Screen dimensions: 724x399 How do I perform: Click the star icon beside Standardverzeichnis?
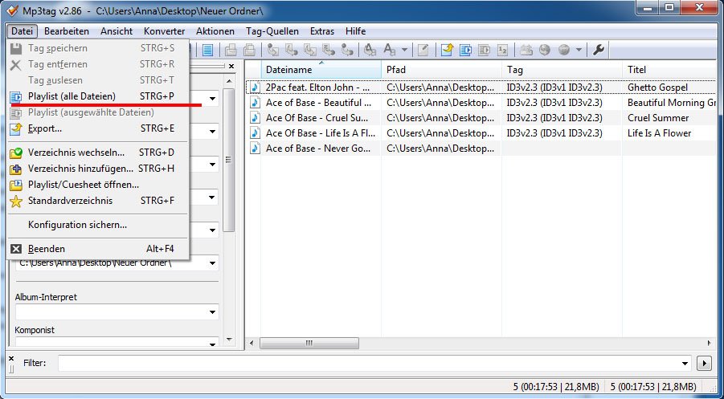(x=15, y=201)
